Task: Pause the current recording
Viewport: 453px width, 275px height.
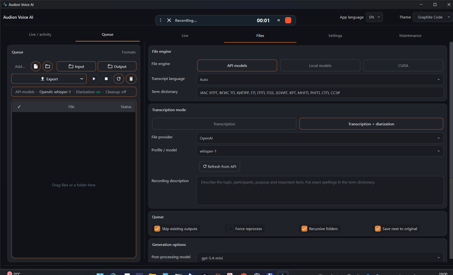Action: click(279, 20)
